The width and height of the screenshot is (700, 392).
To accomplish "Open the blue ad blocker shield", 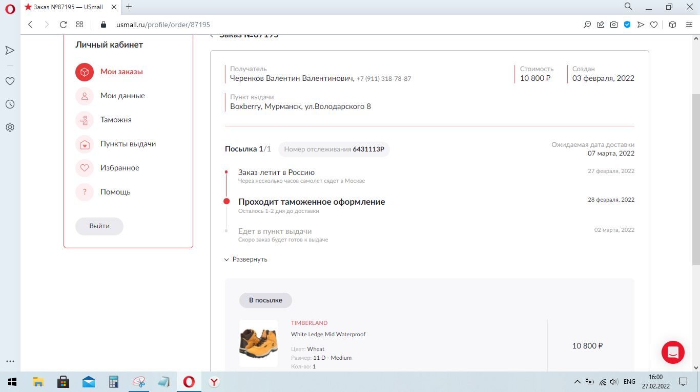I will point(627,25).
